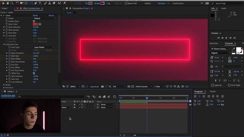244x137 pixels.
Task: Select the Type tool
Action: tap(40, 3)
